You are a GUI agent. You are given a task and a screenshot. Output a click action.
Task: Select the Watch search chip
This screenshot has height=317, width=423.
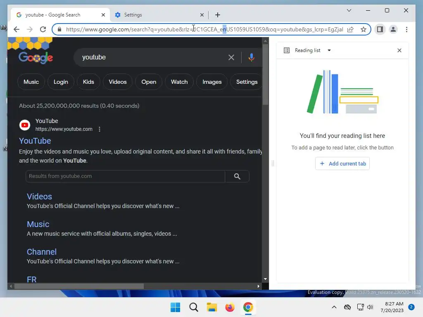[179, 82]
